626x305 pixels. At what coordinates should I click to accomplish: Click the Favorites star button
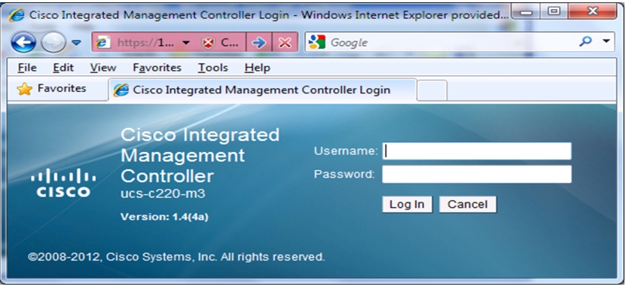coord(51,89)
